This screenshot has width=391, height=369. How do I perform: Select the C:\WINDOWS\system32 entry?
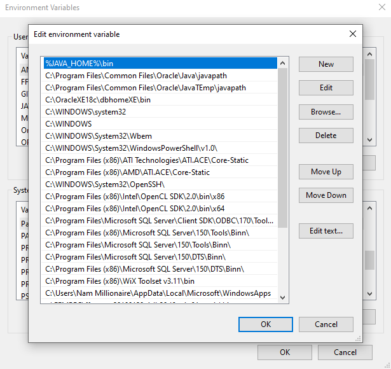160,112
